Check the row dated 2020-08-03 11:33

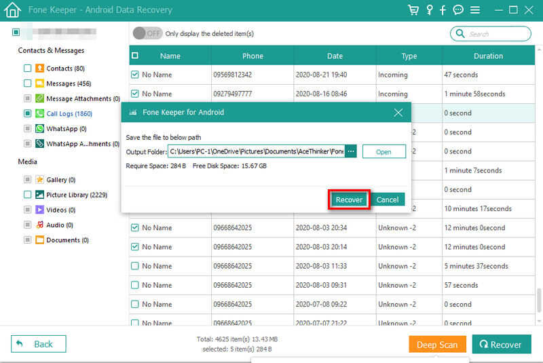click(x=135, y=266)
